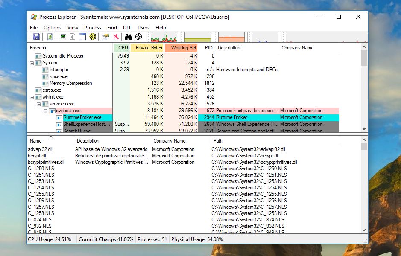The width and height of the screenshot is (401, 256).
Task: Click the Process Explorer title bar icon
Action: (x=34, y=17)
